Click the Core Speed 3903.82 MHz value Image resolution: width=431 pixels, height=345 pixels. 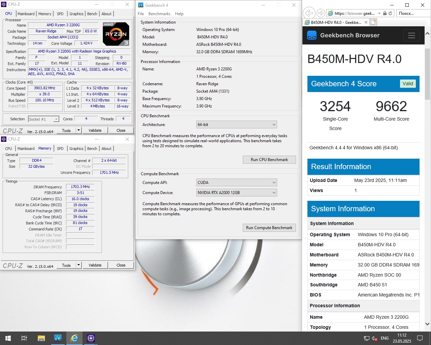pos(44,88)
